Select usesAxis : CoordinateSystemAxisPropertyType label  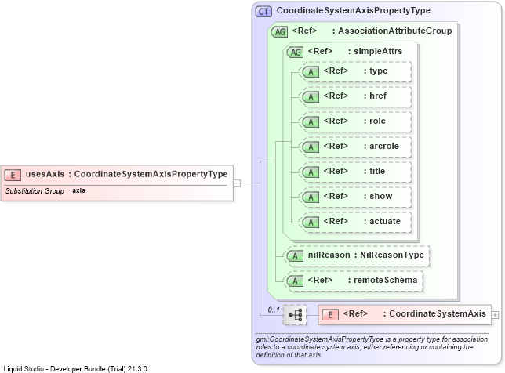(x=126, y=174)
